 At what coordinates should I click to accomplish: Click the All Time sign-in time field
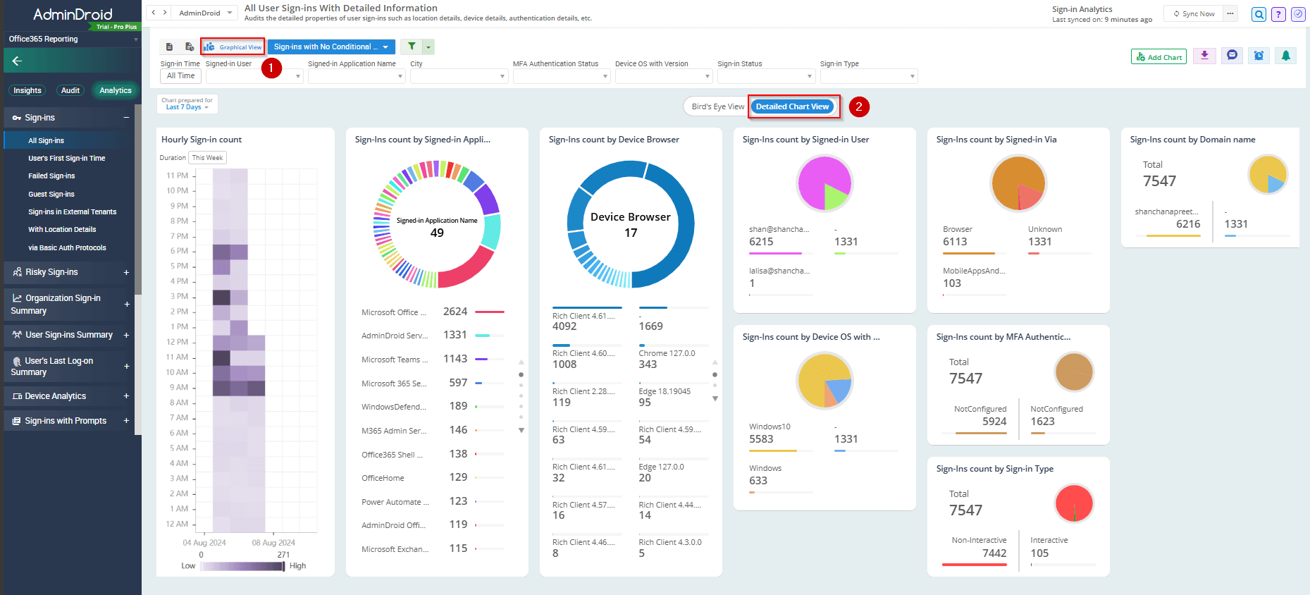coord(181,76)
